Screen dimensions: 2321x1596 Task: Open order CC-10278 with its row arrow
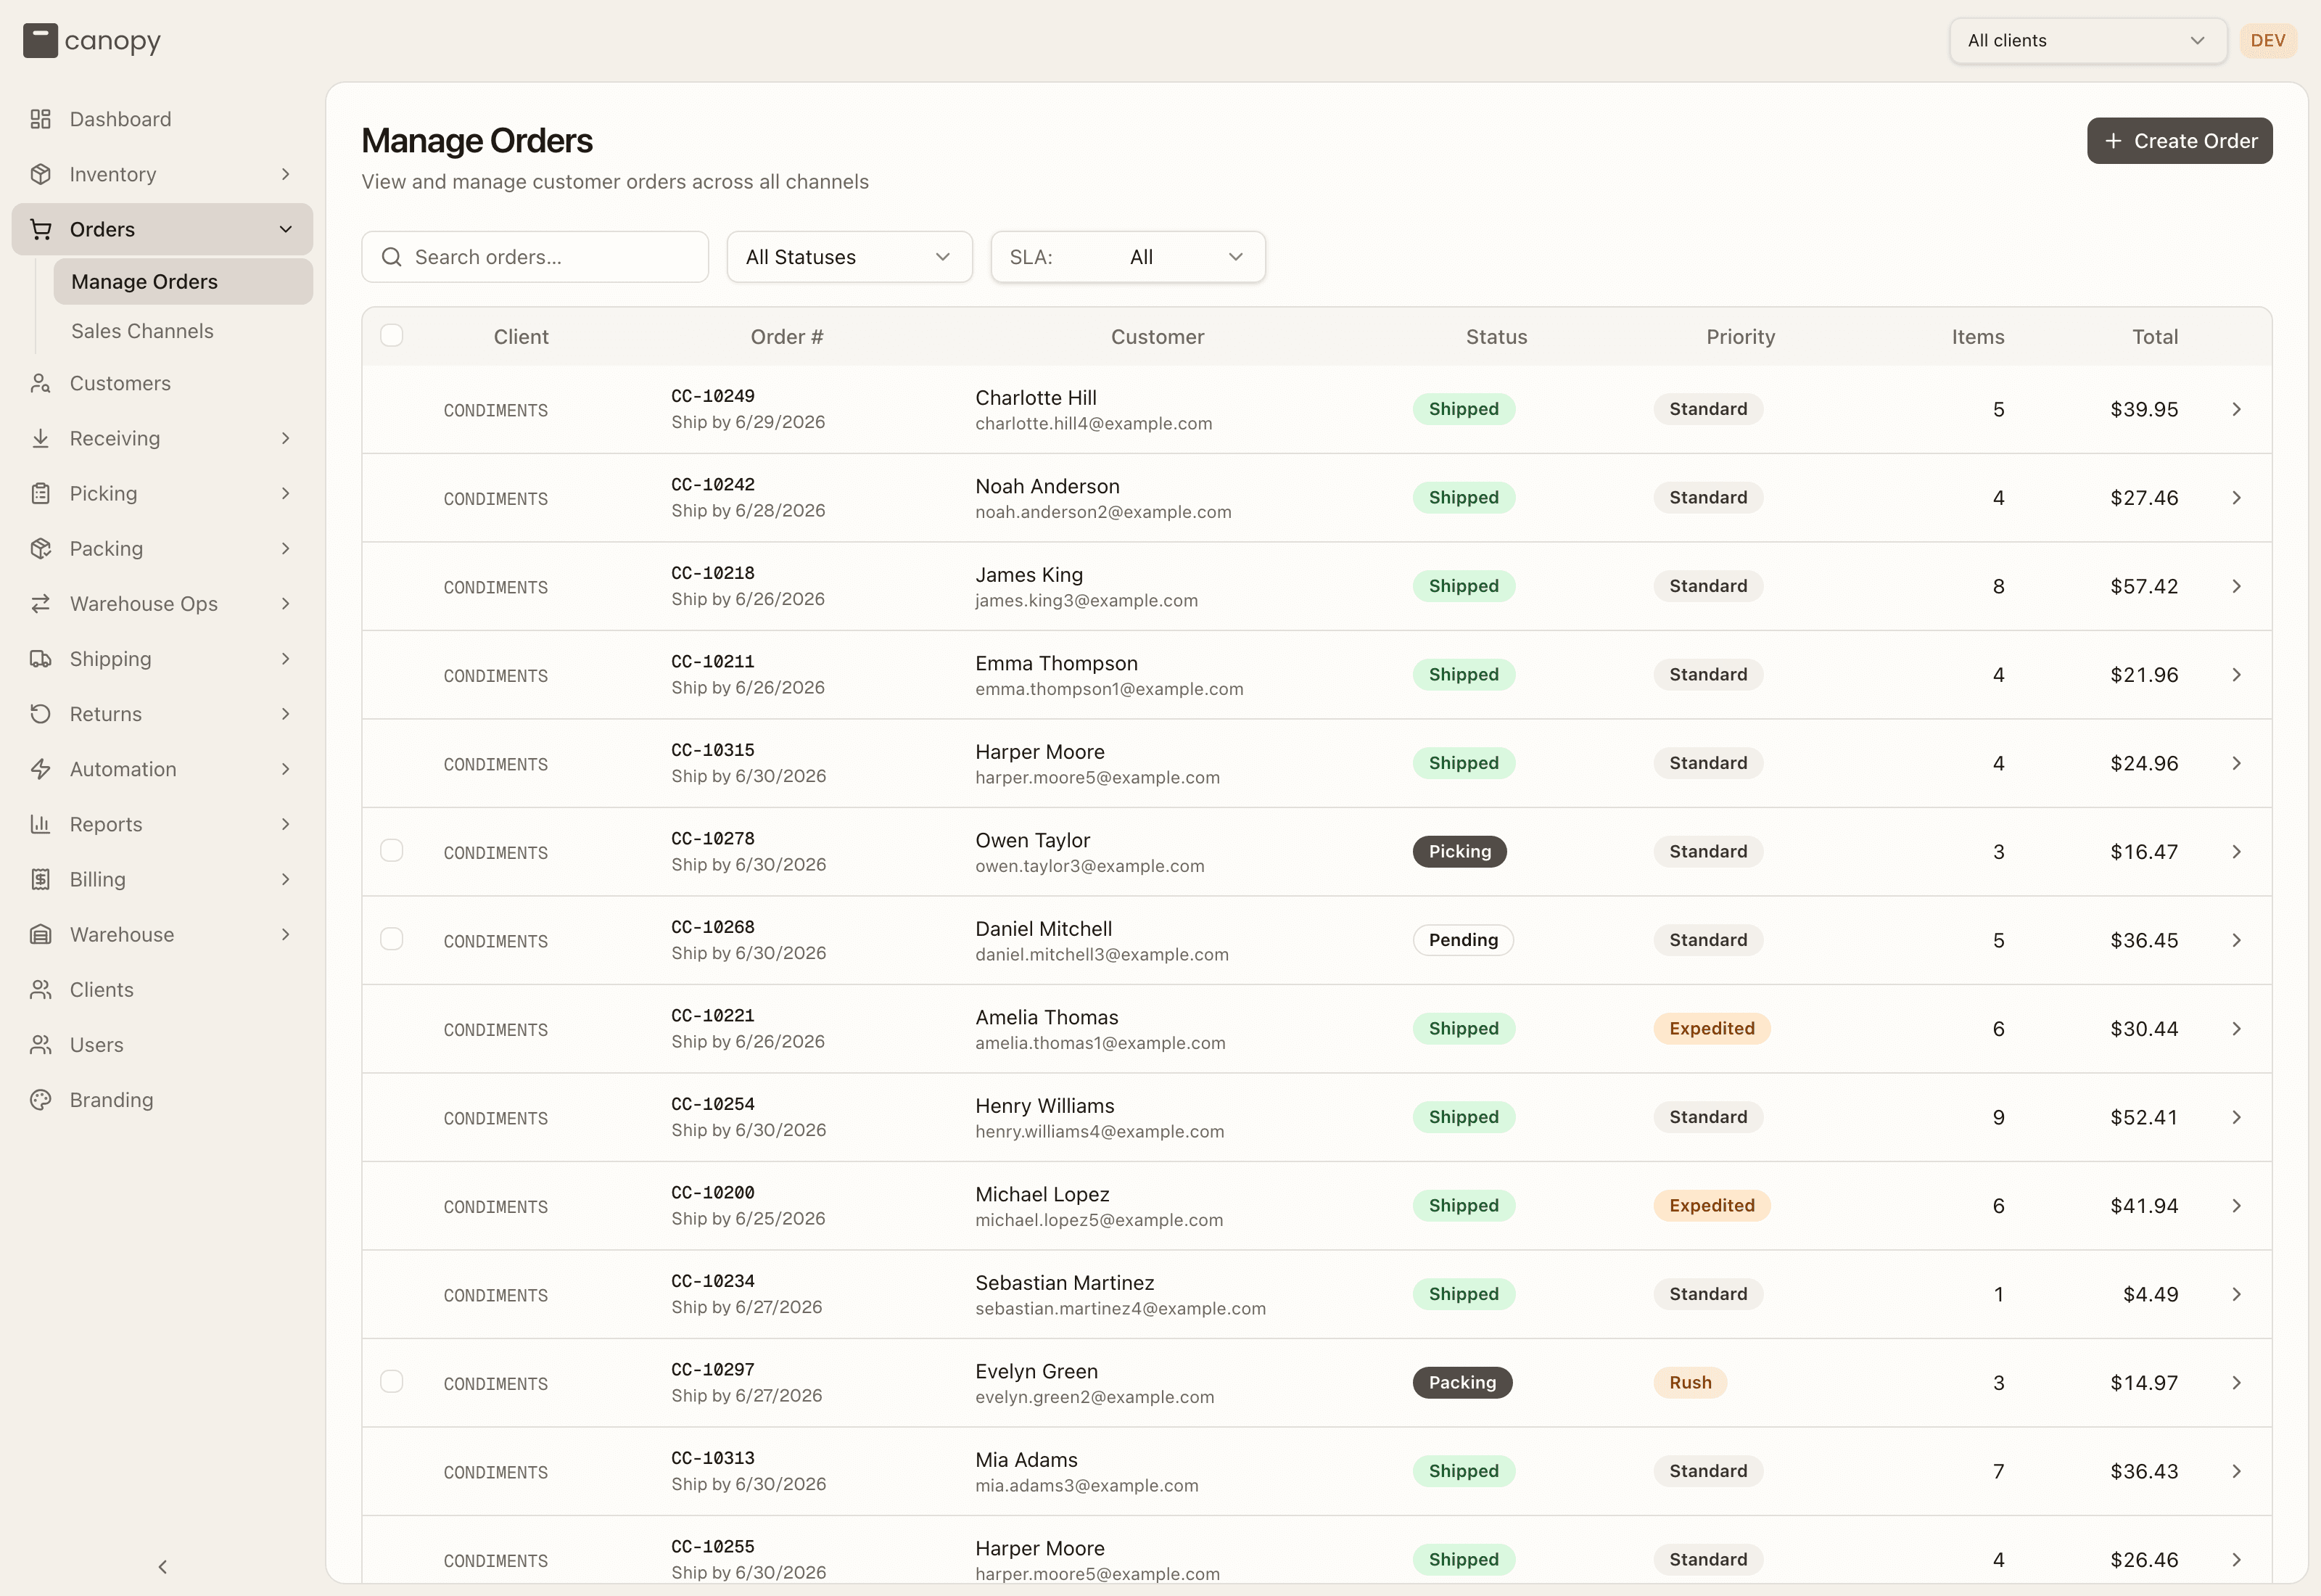(2236, 852)
